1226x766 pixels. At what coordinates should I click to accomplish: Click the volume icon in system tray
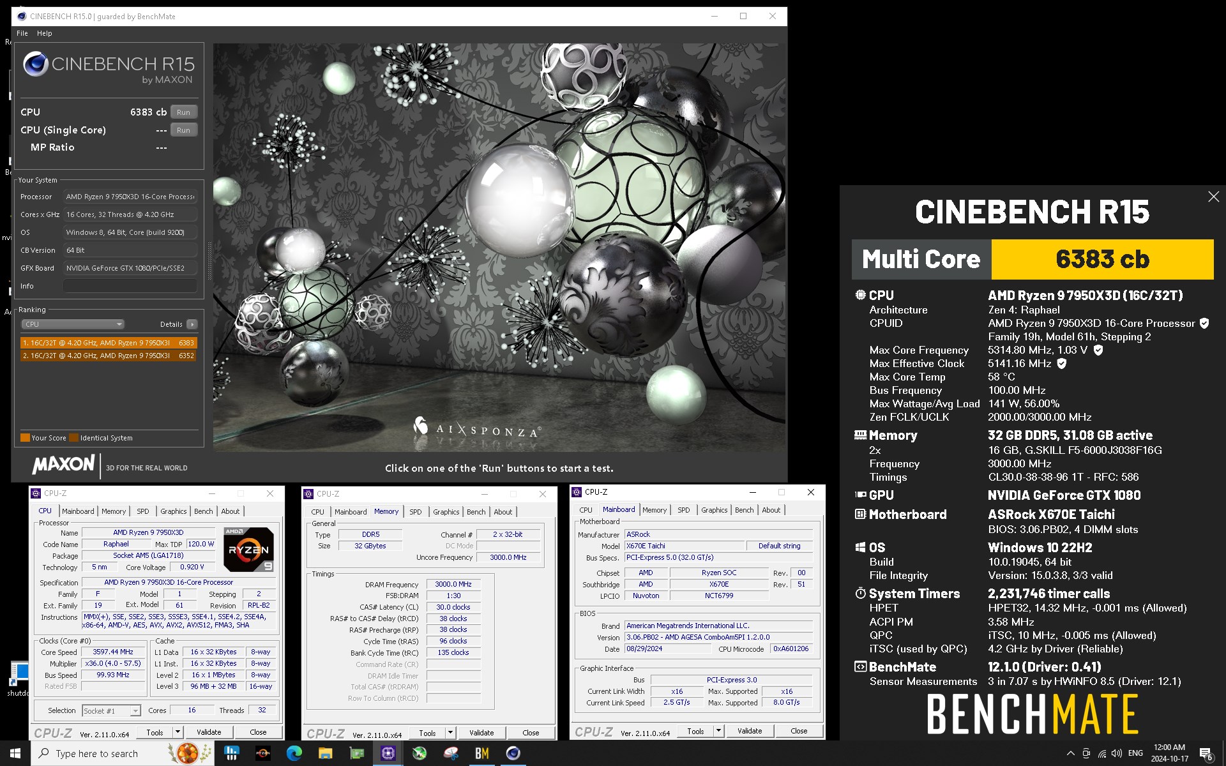coord(1117,753)
